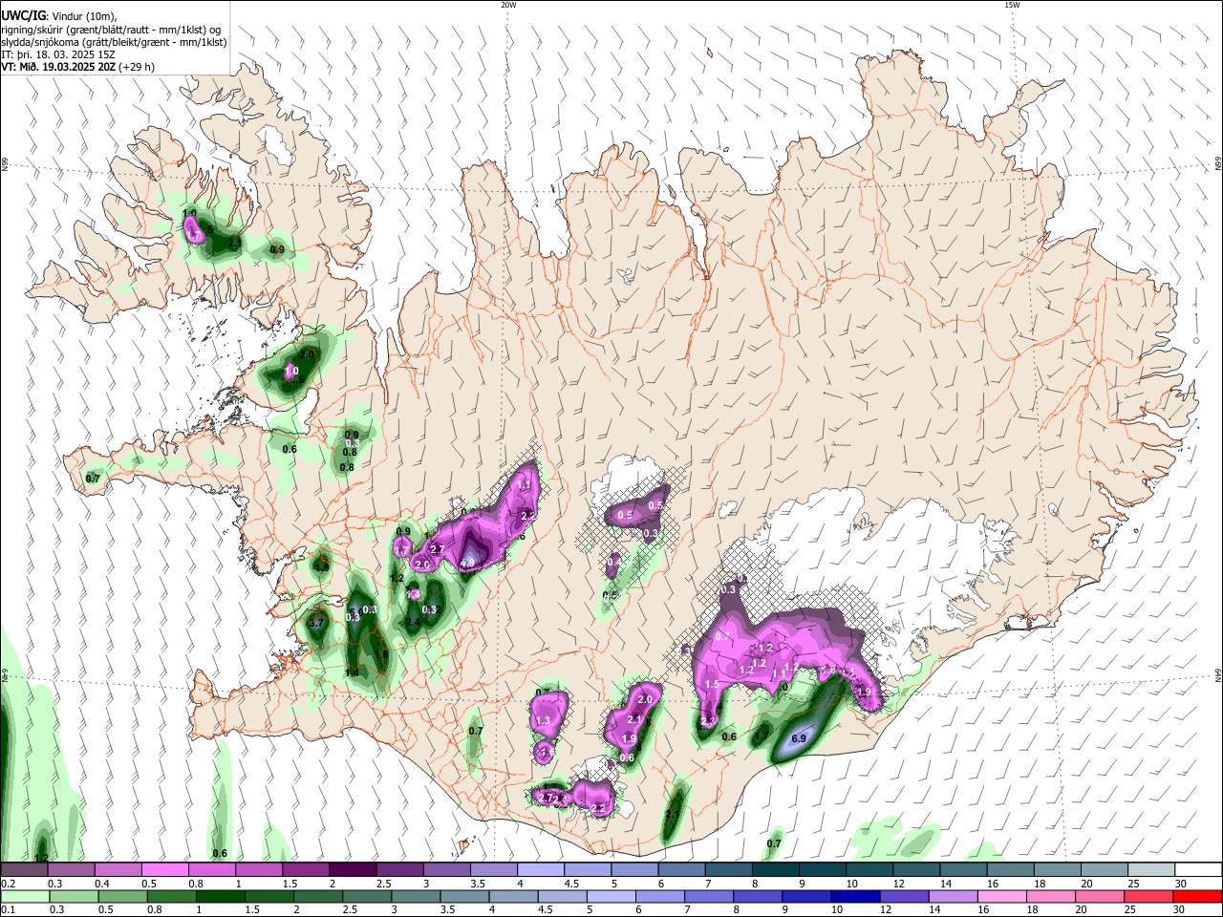1223x917 pixels.
Task: Pick the 1.5 magenta swatch in upper legend
Action: [x=306, y=869]
